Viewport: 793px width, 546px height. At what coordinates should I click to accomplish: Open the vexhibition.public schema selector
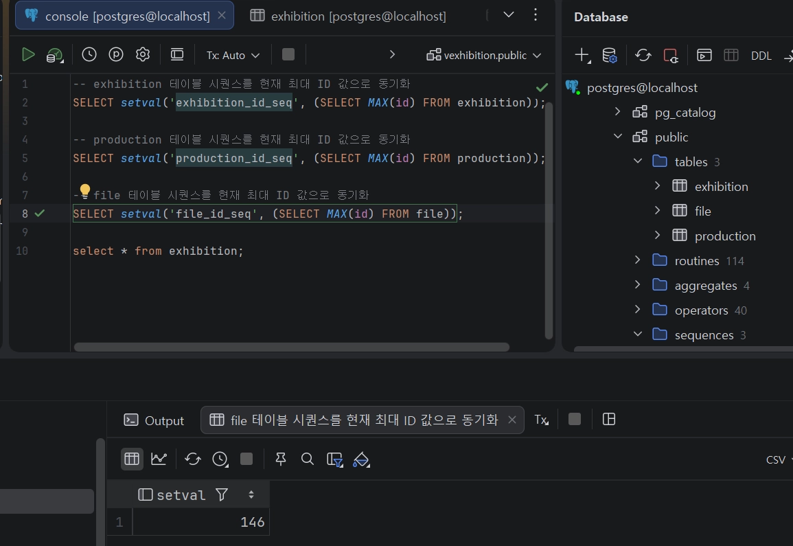pos(484,55)
